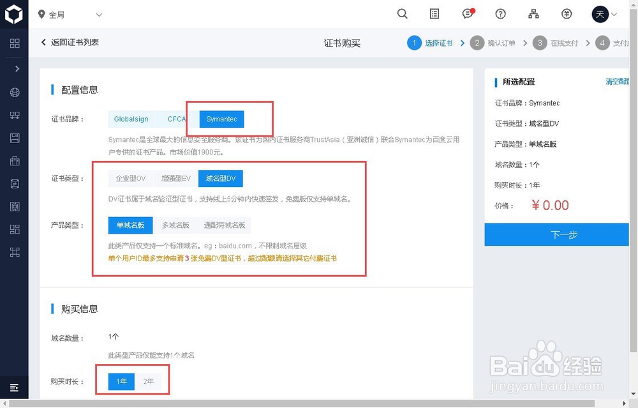Screen dimensions: 638x408
Task: Choose Symantec certificate brand
Action: point(221,119)
